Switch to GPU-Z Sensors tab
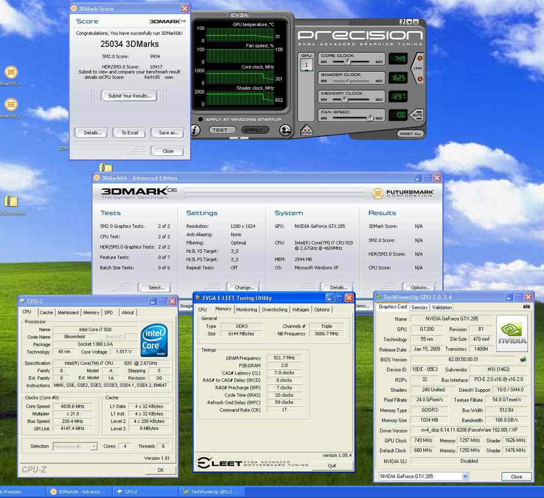The height and width of the screenshot is (498, 544). pos(419,307)
